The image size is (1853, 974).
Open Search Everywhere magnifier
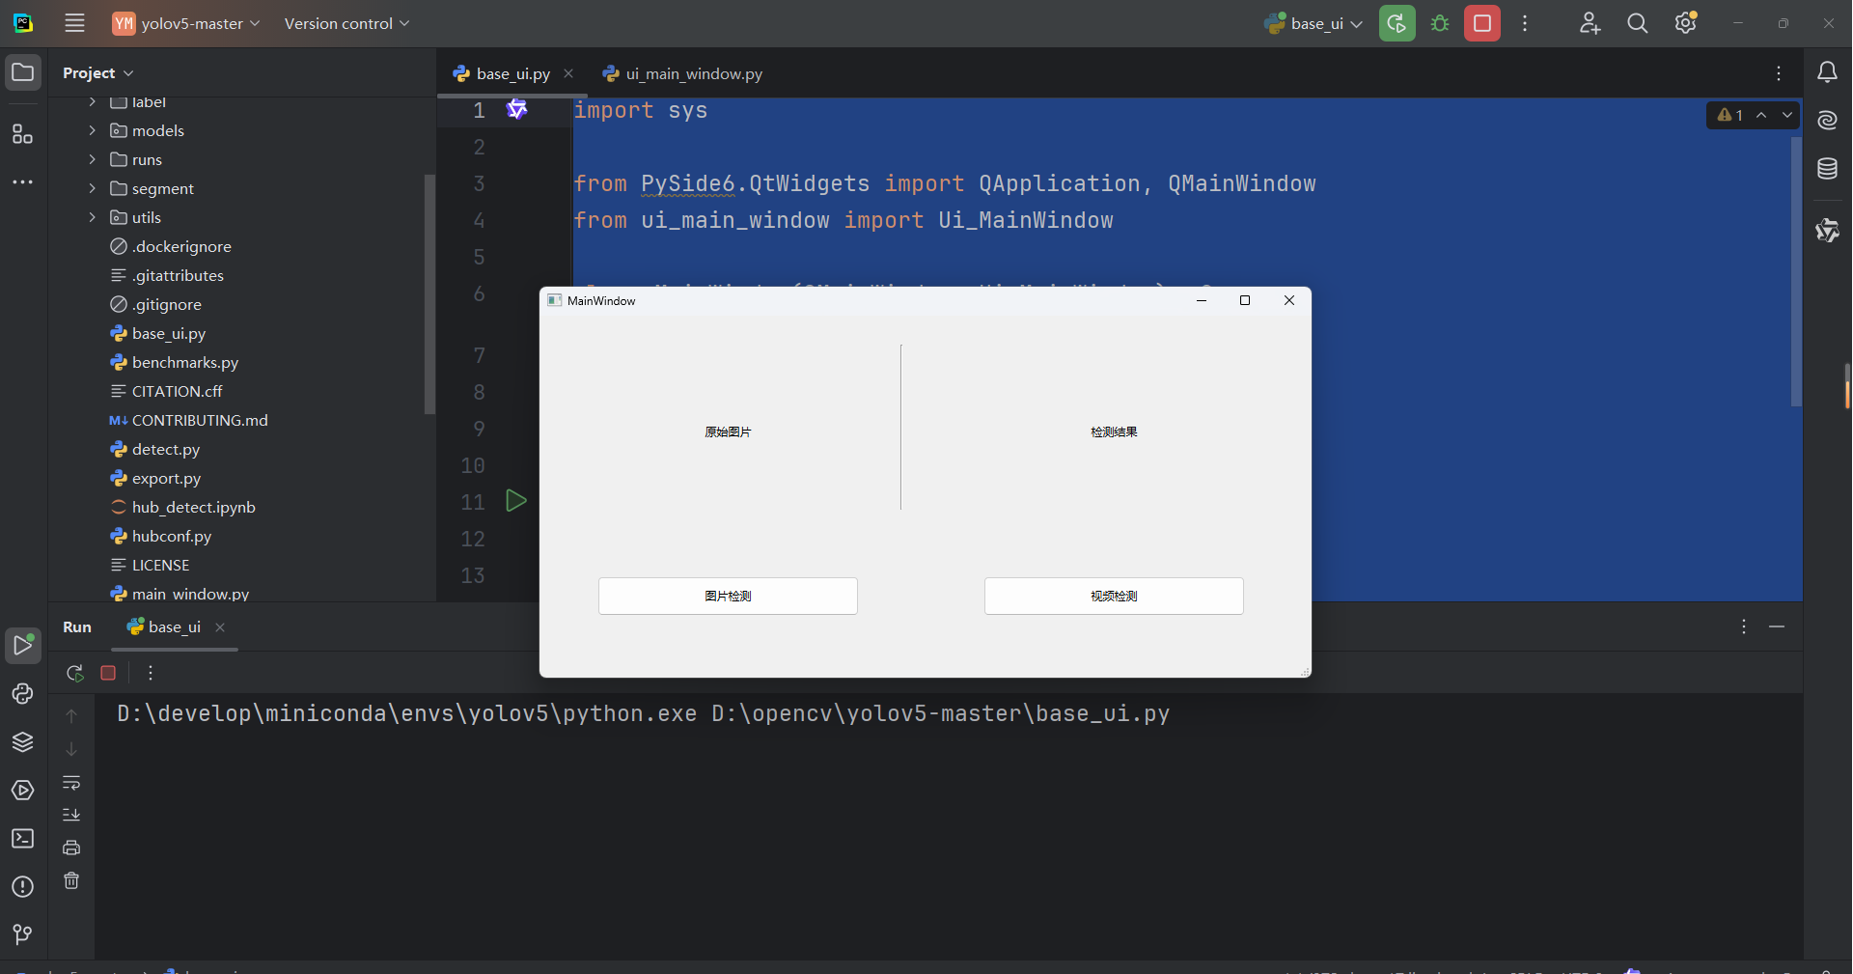1638,22
